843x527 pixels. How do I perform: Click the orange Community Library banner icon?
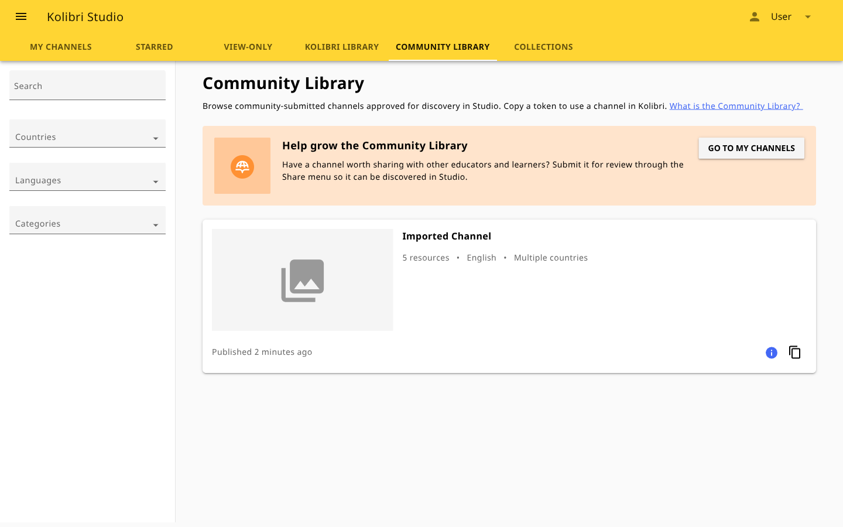(x=242, y=166)
